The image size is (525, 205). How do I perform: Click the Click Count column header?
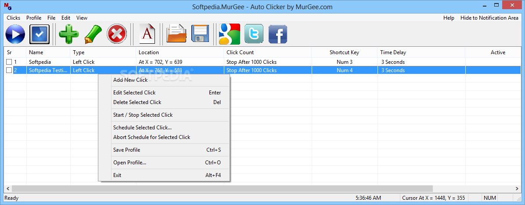coord(267,52)
